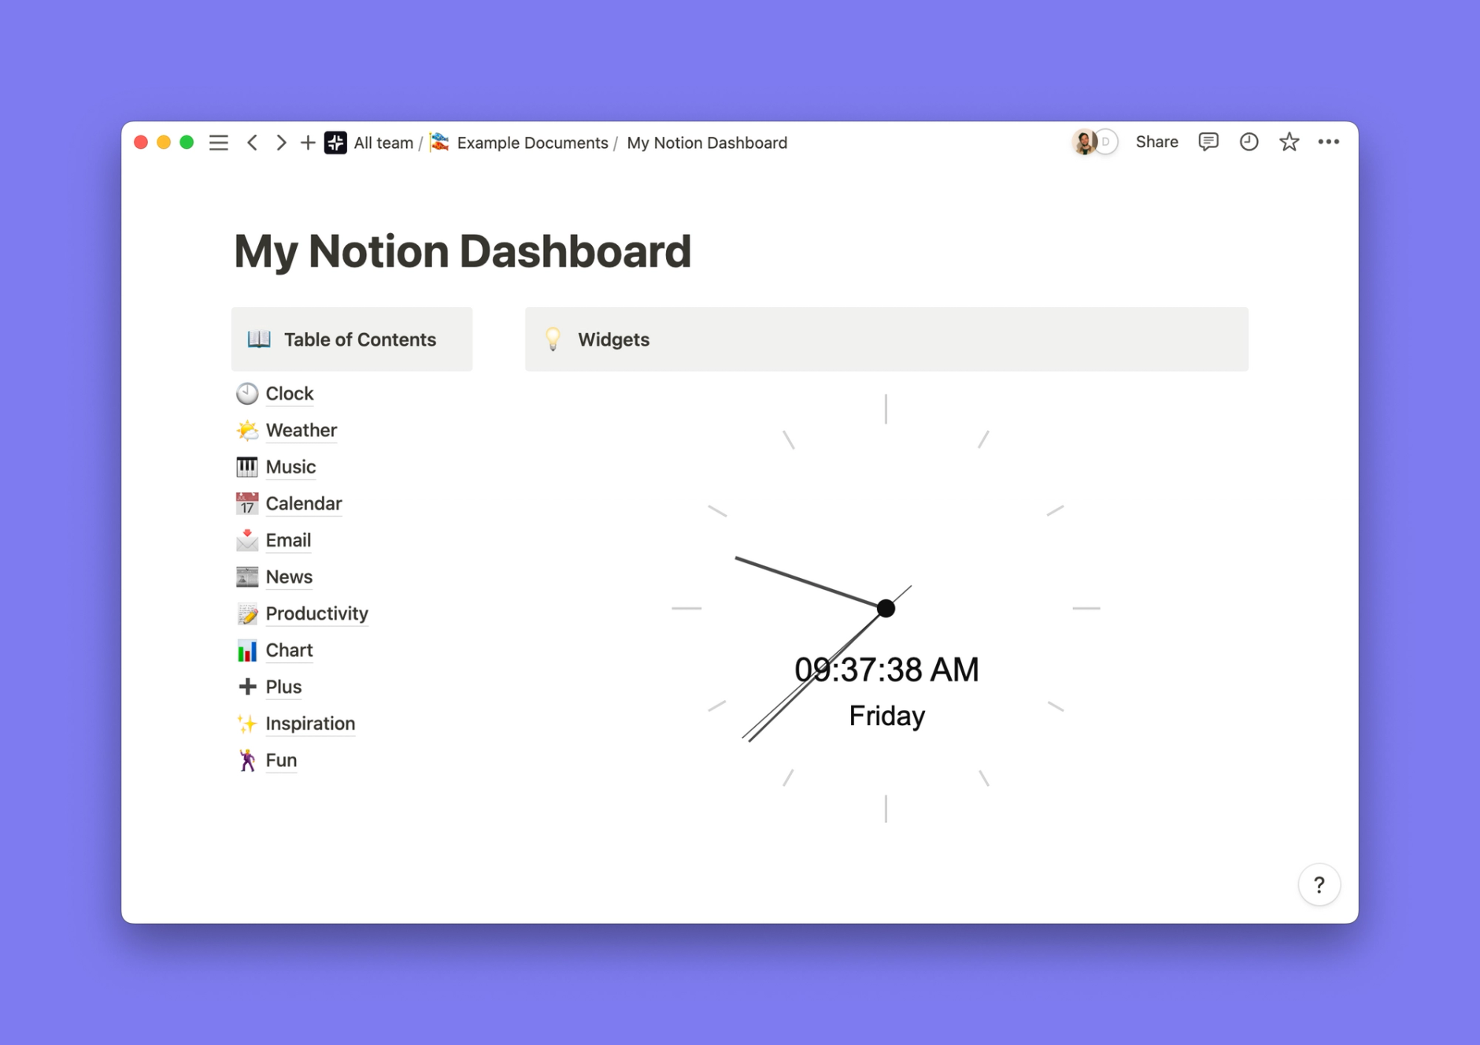Click the Example Documents page icon
This screenshot has height=1045, width=1480.
tap(440, 143)
